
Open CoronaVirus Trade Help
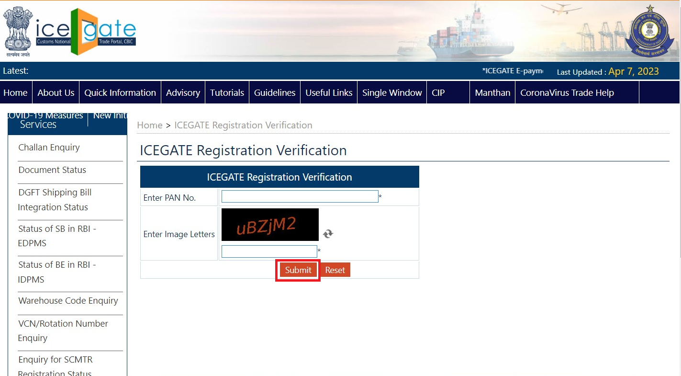click(x=567, y=93)
